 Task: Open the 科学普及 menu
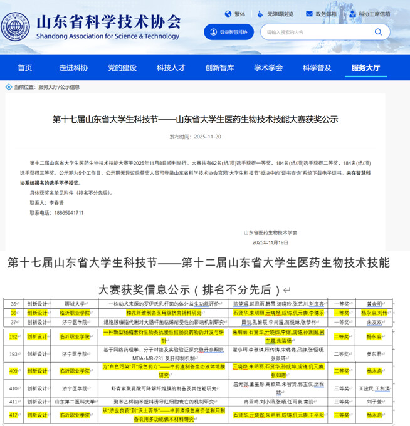317,68
